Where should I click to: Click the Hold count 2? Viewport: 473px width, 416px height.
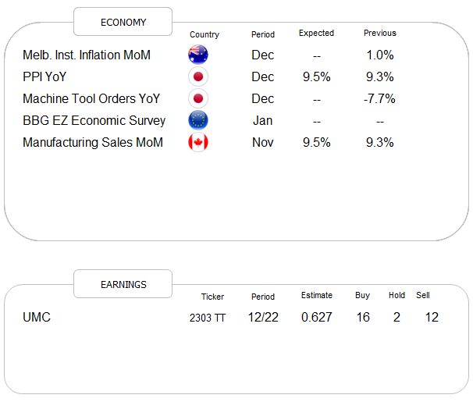(x=397, y=317)
